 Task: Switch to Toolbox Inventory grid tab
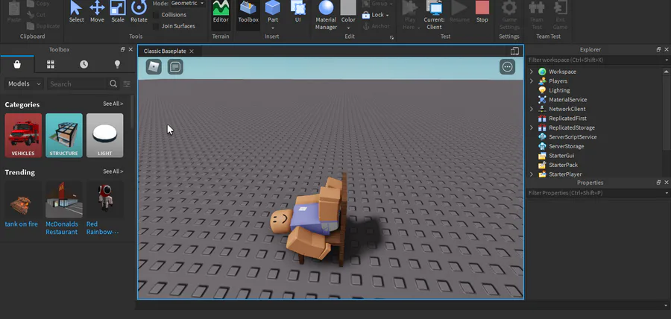[x=51, y=65]
